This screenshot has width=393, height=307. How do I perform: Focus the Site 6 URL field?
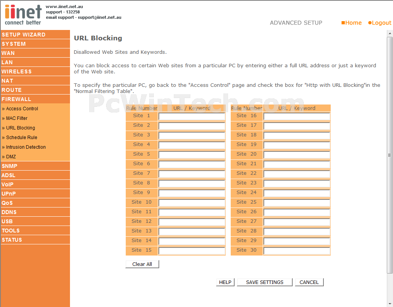tap(192, 164)
